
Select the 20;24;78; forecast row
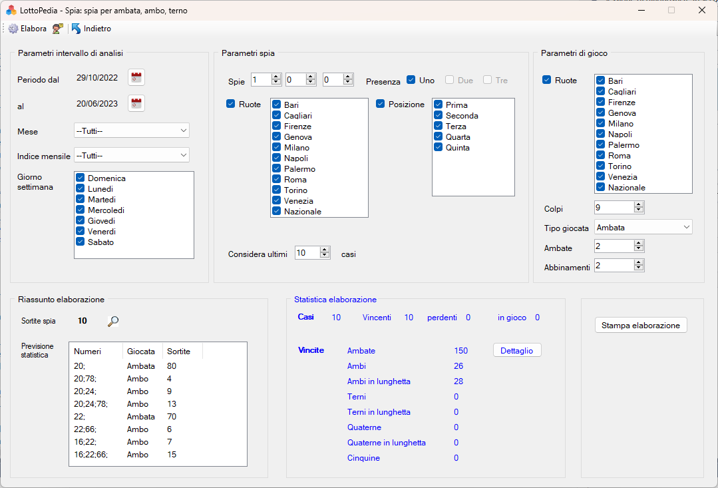(x=158, y=404)
